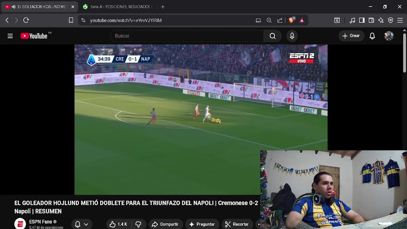Share this page via address bar share icon
The height and width of the screenshot is (229, 407).
(x=280, y=20)
